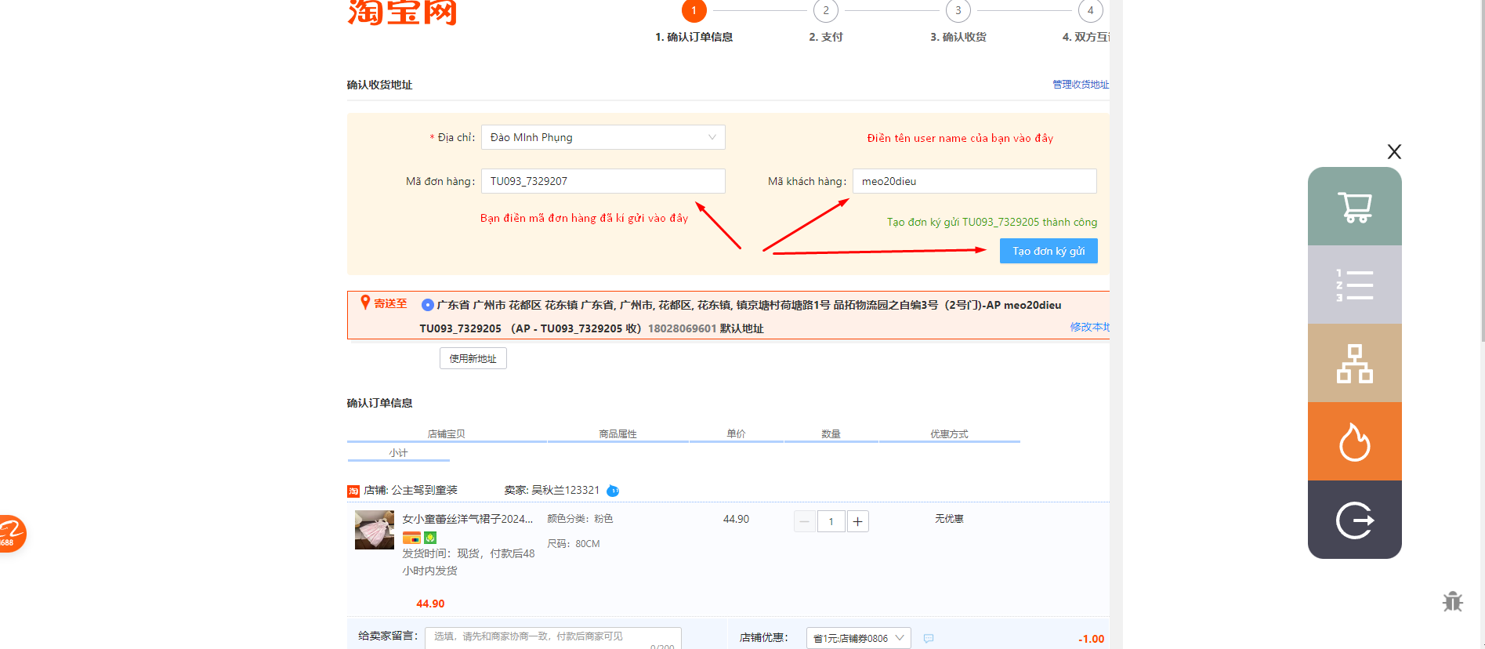
Task: Click the 尺码：80CM size text
Action: pyautogui.click(x=574, y=544)
